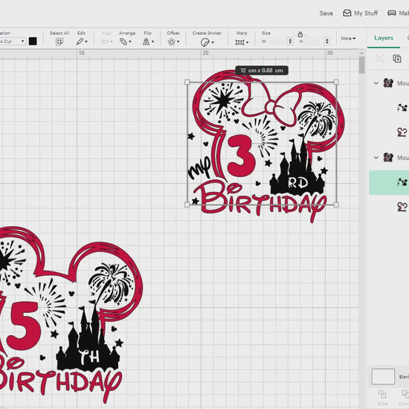Select the highlighted green layer thumbnail
Image resolution: width=409 pixels, height=409 pixels.
(x=402, y=182)
